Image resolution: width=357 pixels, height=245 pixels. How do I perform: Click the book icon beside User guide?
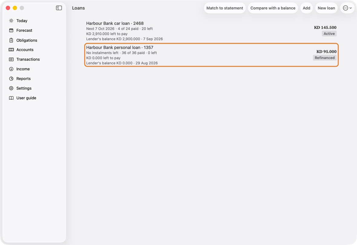pyautogui.click(x=11, y=98)
